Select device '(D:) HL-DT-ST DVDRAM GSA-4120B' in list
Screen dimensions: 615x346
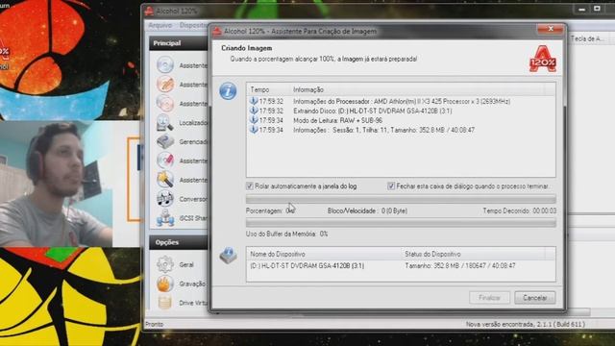[307, 265]
